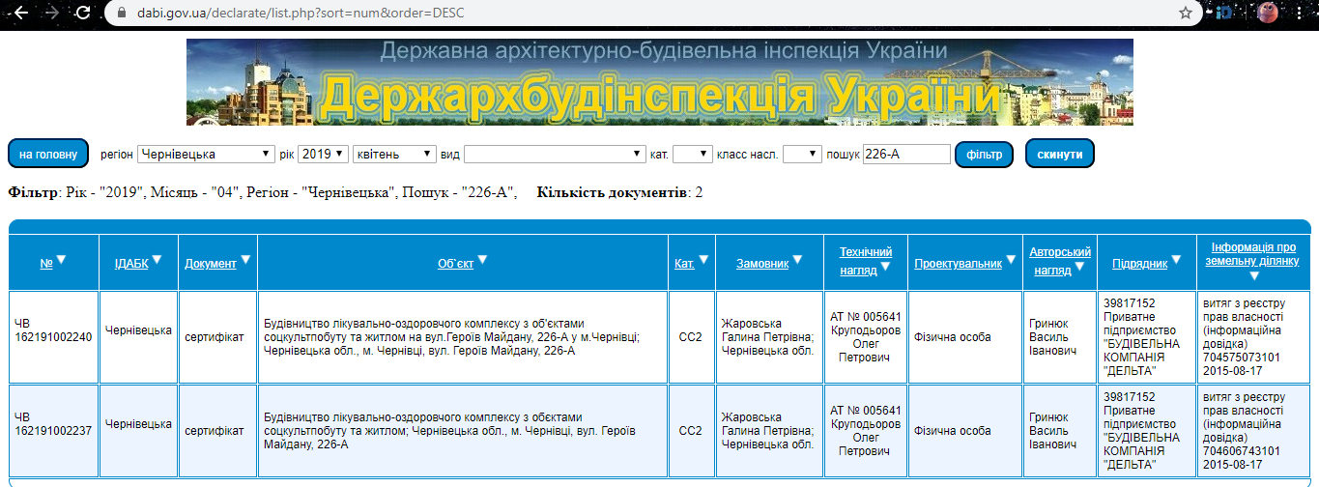Click sort arrow beside Авторський нагляд header
The image size is (1319, 487).
tap(1080, 269)
